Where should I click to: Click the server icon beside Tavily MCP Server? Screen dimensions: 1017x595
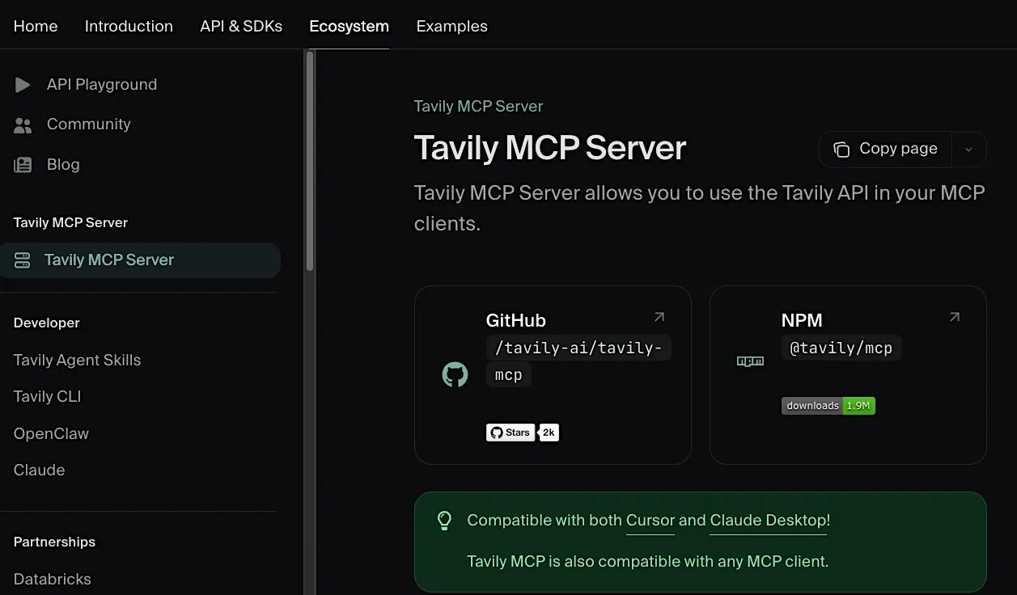coord(23,260)
